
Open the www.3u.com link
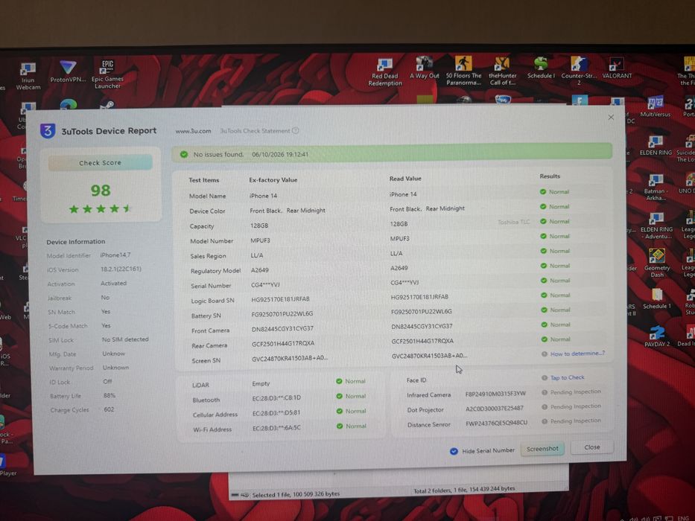[x=193, y=131]
